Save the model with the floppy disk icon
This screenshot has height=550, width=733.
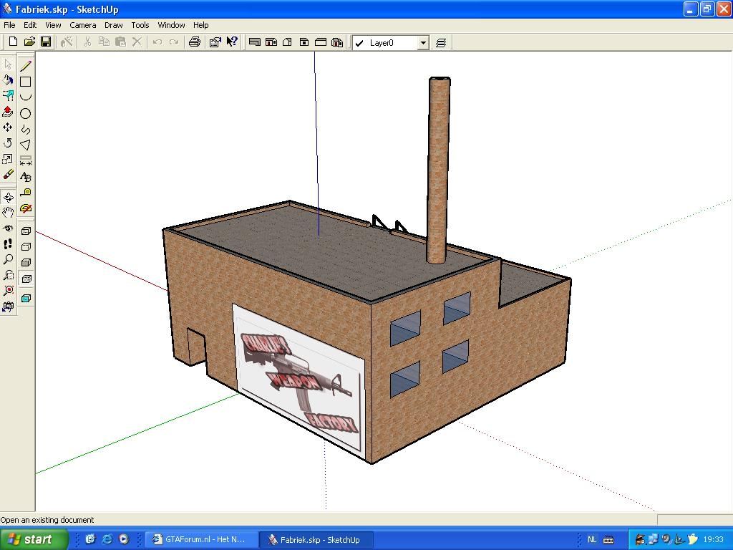[46, 42]
